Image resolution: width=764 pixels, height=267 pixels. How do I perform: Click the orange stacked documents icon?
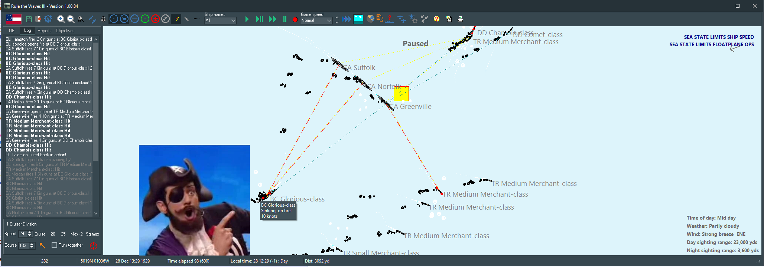[x=380, y=19]
